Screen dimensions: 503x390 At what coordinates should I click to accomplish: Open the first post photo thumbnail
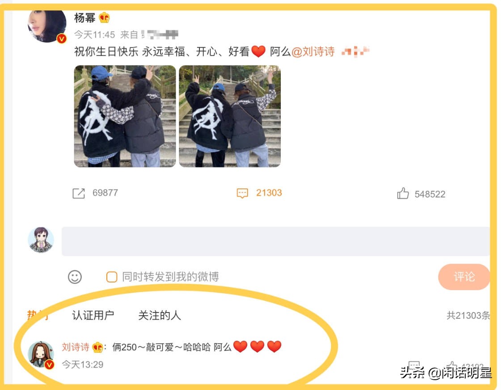click(125, 116)
